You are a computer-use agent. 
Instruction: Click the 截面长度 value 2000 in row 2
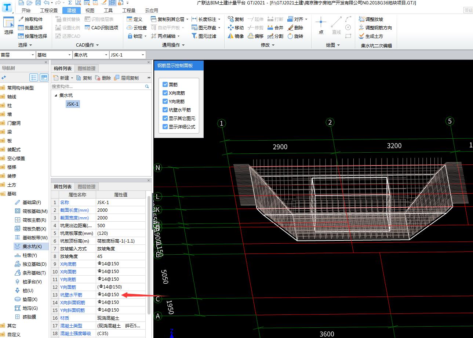121,210
